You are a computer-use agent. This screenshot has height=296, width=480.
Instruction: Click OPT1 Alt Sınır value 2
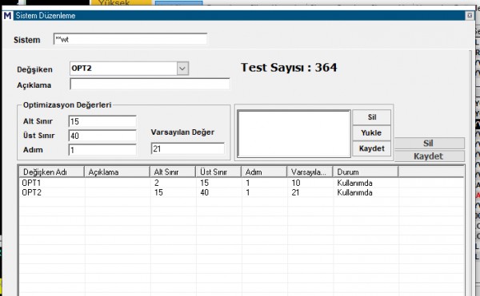(x=157, y=183)
